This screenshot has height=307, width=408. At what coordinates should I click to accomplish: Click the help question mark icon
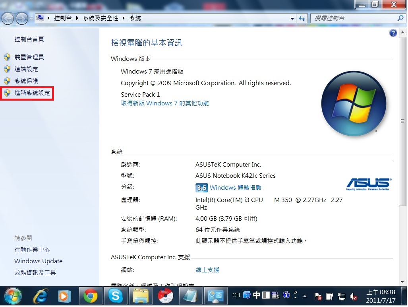click(x=393, y=33)
